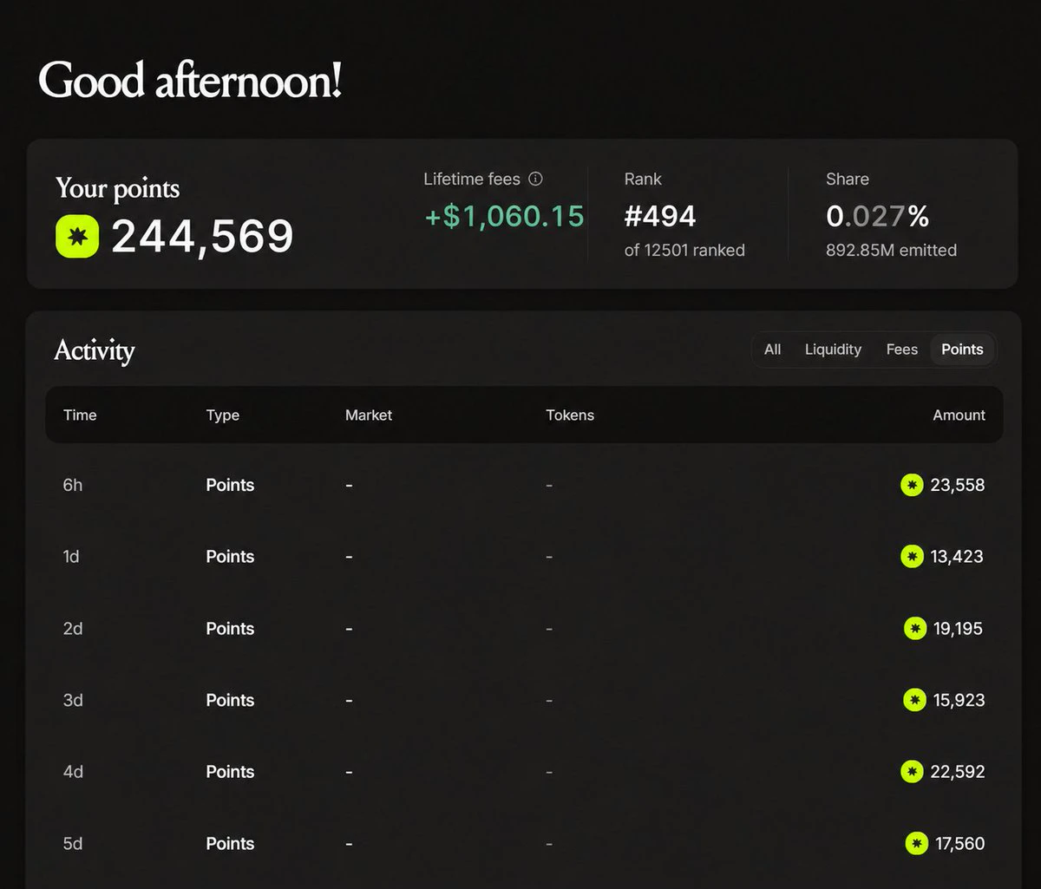1041x889 pixels.
Task: Switch to the Liquidity activity filter
Action: coord(833,350)
